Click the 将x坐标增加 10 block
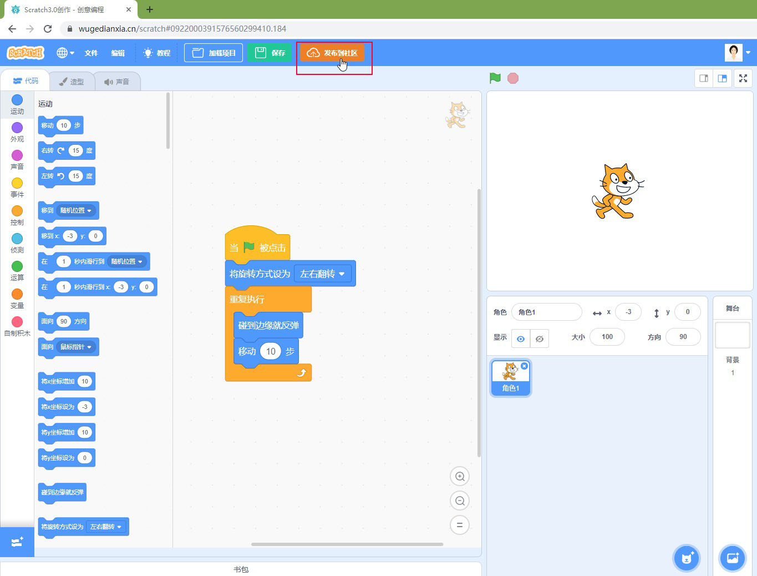 click(x=67, y=381)
